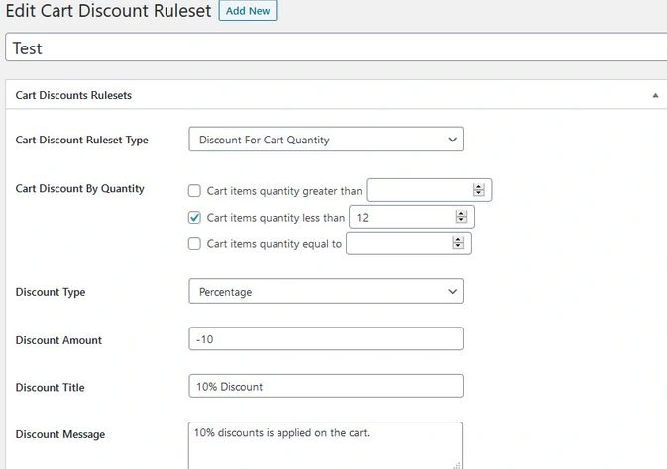Click the quantity less than spinner arrows
The height and width of the screenshot is (469, 667).
pos(460,217)
